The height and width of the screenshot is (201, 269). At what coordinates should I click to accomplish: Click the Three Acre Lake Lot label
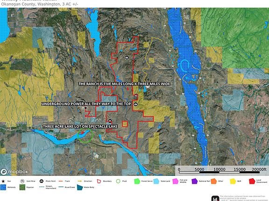point(80,126)
